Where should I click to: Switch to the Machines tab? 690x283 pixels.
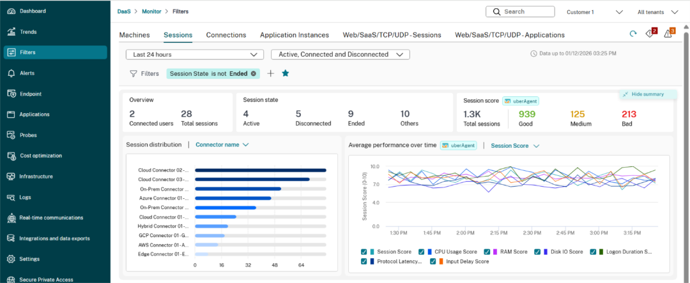point(134,35)
